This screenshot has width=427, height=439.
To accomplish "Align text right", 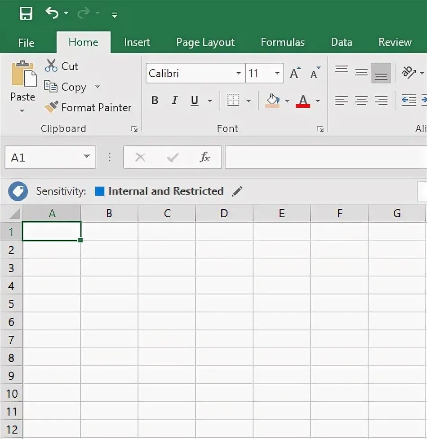I will (381, 100).
